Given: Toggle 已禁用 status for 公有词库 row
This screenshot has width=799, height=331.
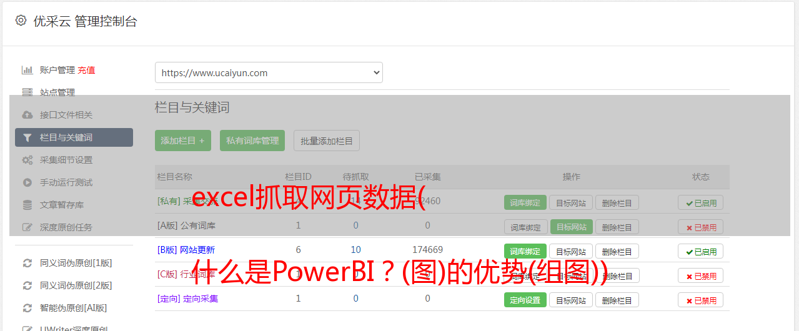Looking at the screenshot, I should 700,227.
